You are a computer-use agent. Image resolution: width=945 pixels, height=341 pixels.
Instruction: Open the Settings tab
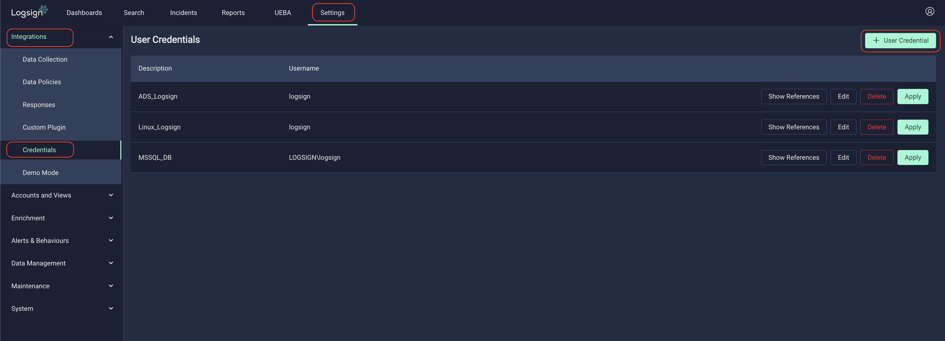(332, 13)
